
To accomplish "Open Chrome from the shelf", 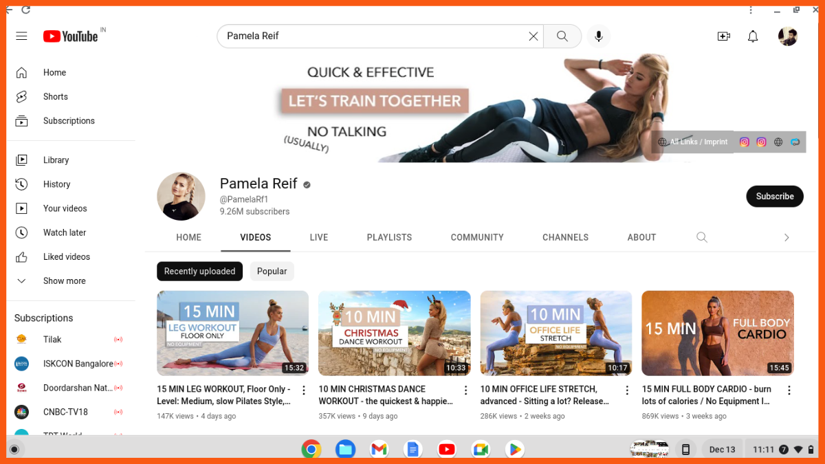I will click(311, 450).
